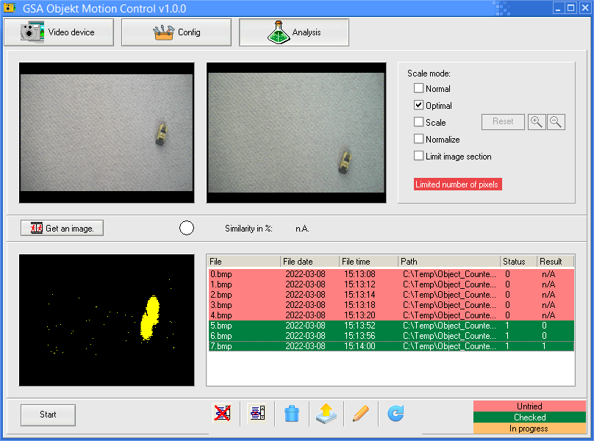Click the right comparison image preview
The image size is (594, 441).
(x=296, y=132)
